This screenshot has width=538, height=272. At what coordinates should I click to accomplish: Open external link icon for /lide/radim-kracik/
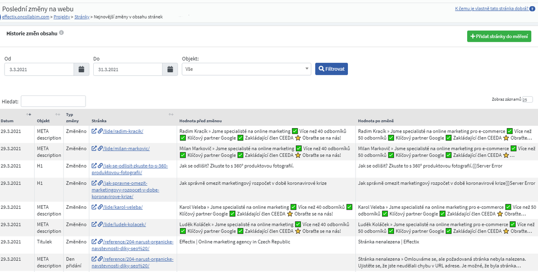pos(94,131)
